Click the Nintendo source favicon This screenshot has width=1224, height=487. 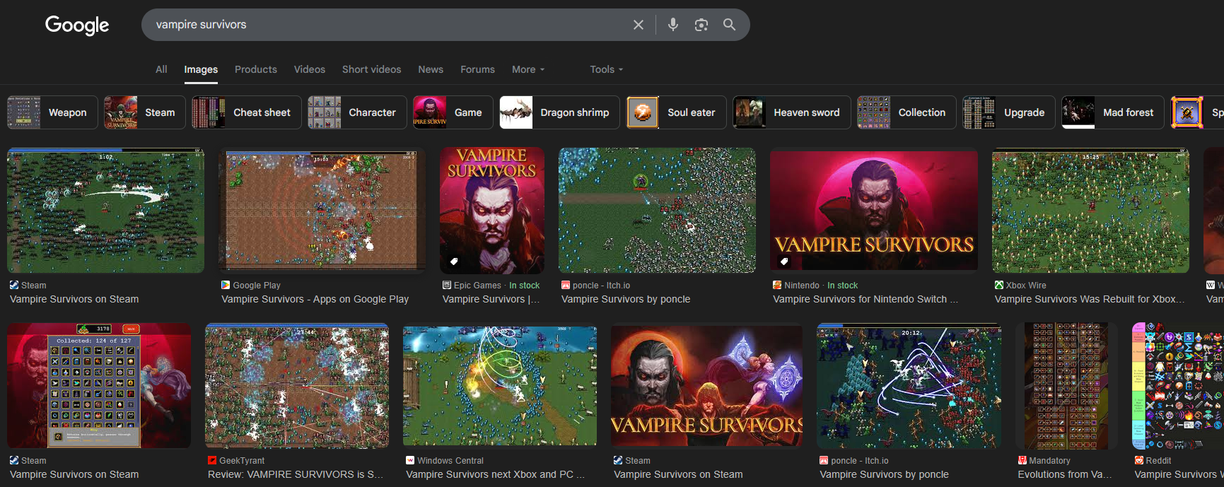pos(777,285)
